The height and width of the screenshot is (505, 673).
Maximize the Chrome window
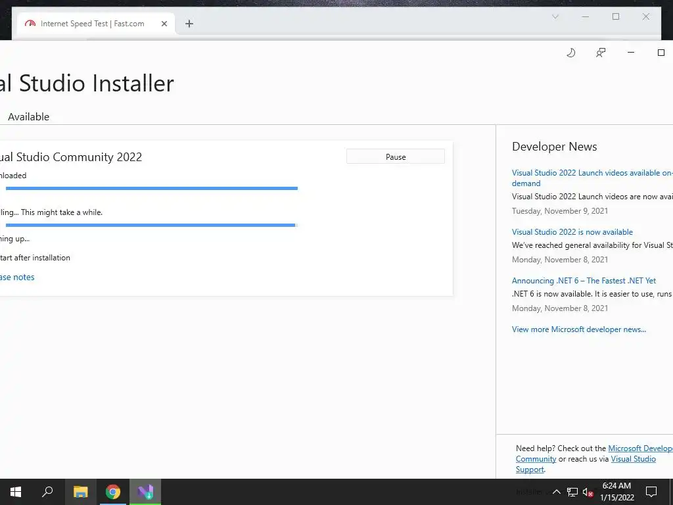(x=615, y=16)
